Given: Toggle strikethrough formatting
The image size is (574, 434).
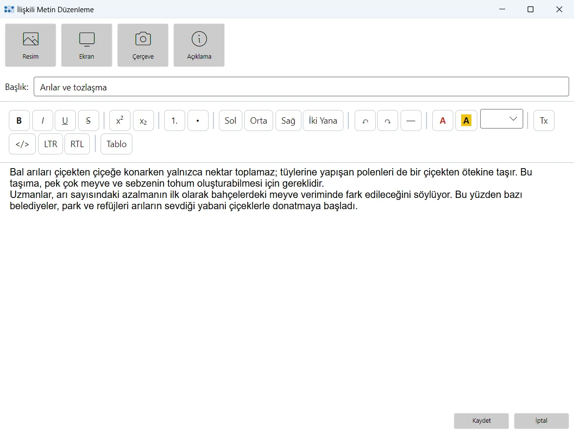Looking at the screenshot, I should click(x=88, y=121).
